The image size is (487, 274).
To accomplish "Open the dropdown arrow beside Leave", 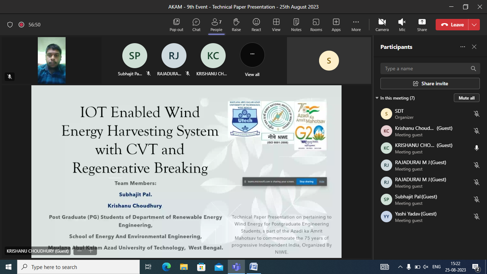I will (x=474, y=25).
